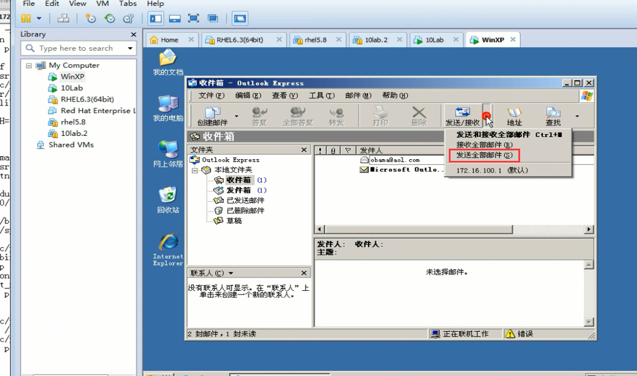Viewport: 637px width, 376px height.
Task: Open the VMware File menu
Action: tap(29, 3)
